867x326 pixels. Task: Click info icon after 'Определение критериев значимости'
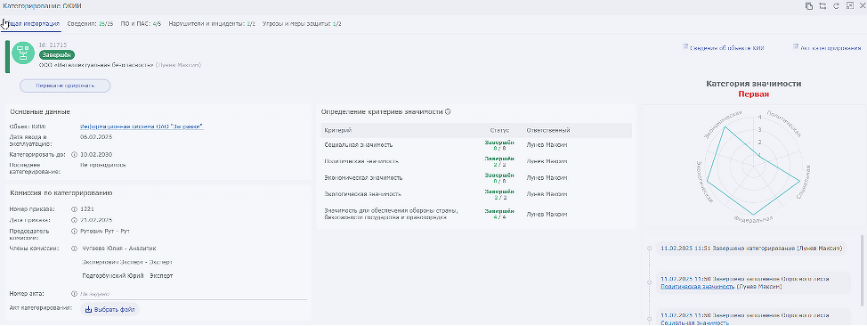coord(448,111)
